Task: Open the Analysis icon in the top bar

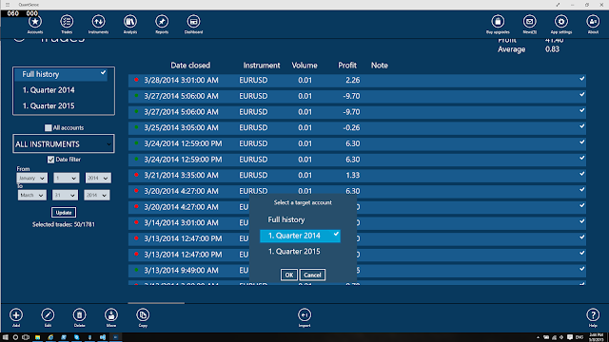Action: [x=130, y=22]
